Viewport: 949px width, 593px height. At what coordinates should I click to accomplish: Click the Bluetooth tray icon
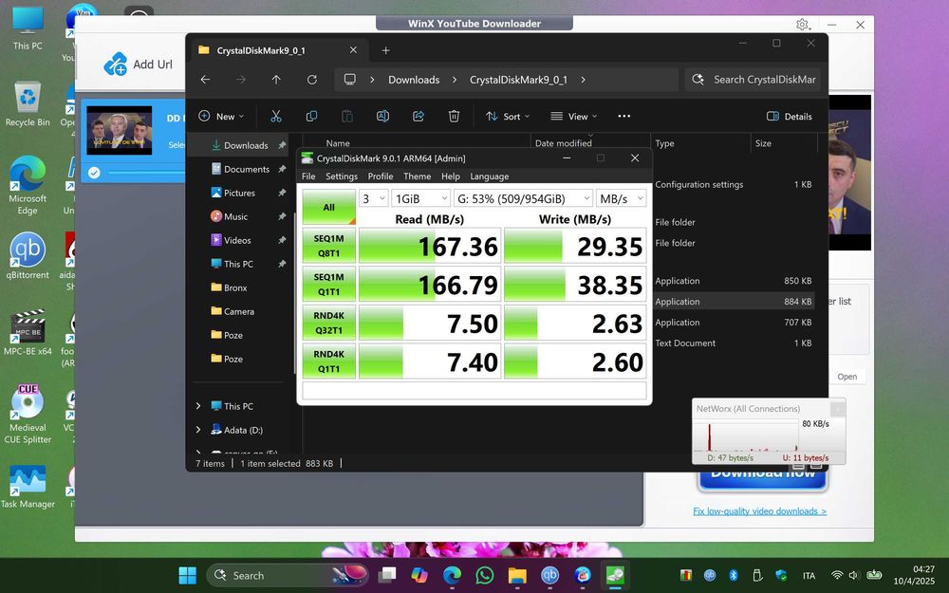click(733, 575)
